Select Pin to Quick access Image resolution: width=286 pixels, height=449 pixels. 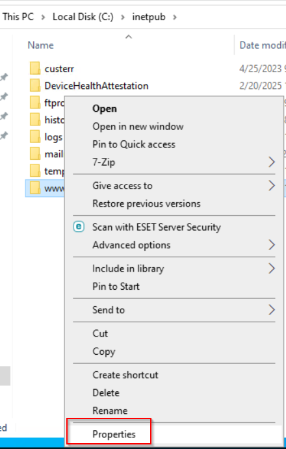pyautogui.click(x=134, y=144)
